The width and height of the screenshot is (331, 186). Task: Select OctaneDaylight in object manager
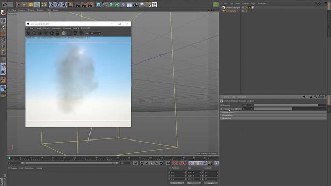click(x=233, y=8)
